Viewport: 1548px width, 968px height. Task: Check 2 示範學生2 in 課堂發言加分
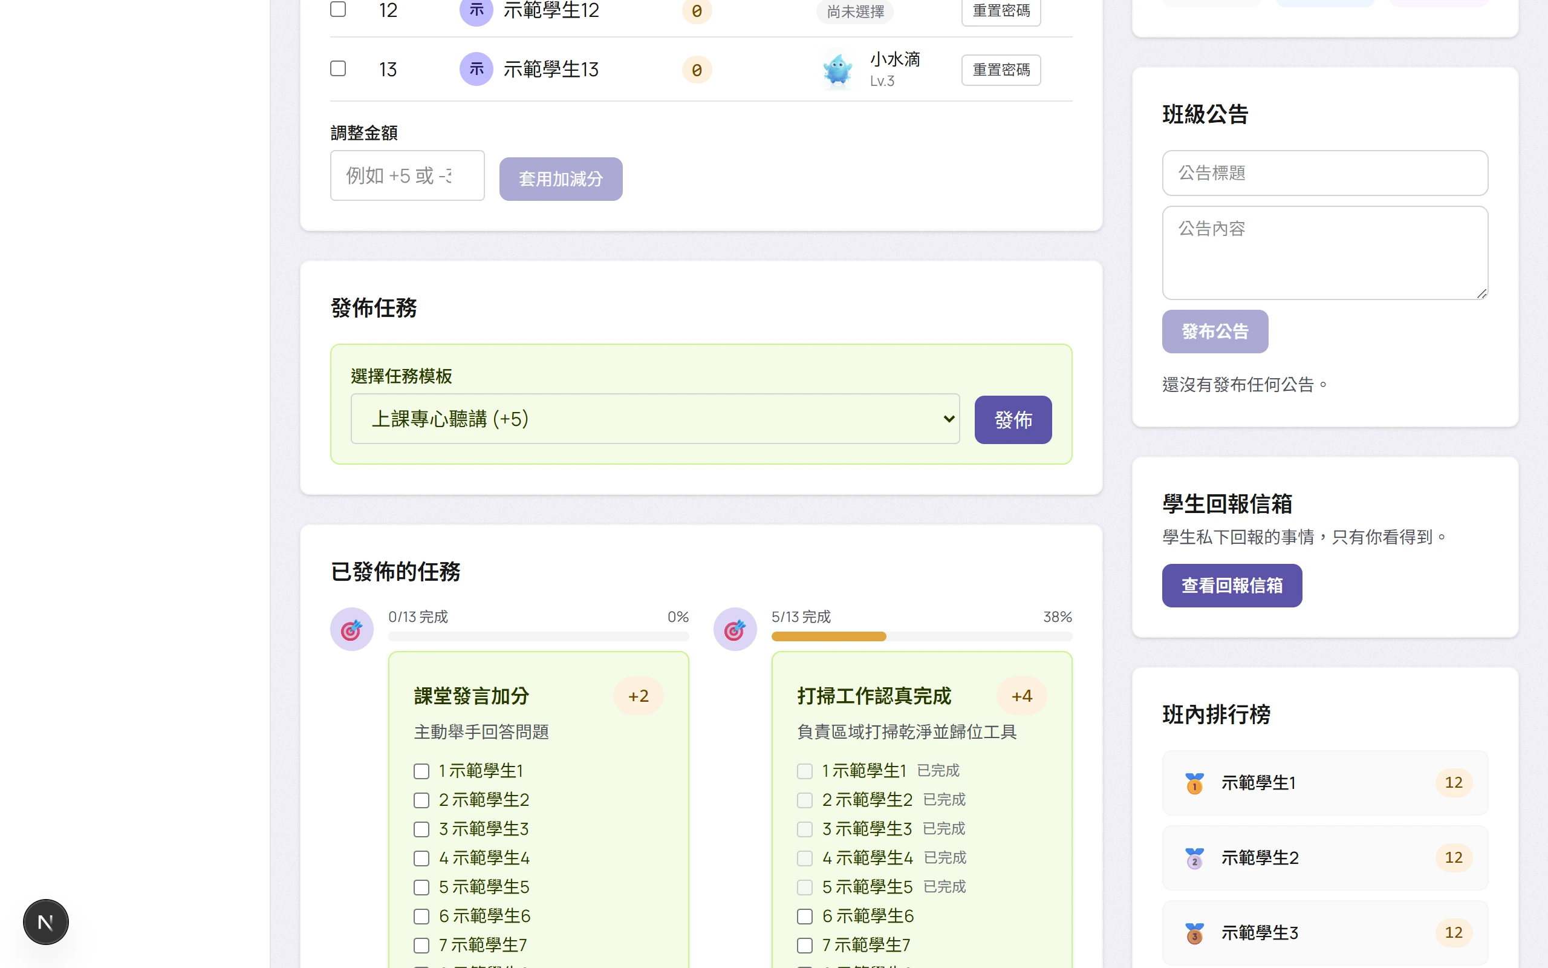(421, 800)
